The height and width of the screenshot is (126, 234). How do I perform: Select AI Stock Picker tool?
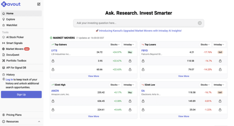pyautogui.click(x=15, y=37)
